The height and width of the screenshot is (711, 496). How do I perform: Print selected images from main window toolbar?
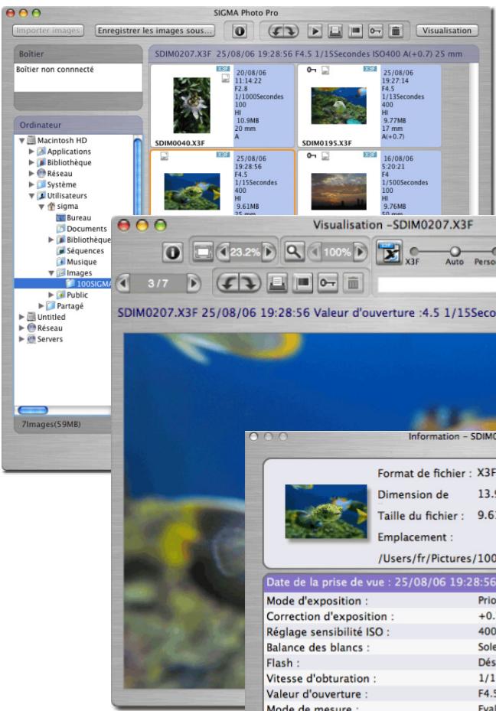335,31
